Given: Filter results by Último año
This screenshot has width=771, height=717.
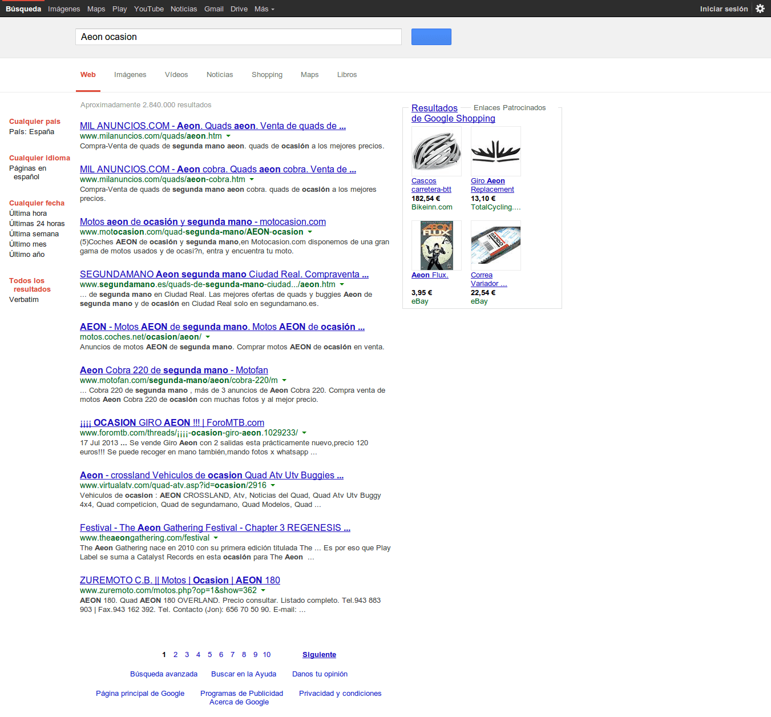Looking at the screenshot, I should click(x=27, y=255).
